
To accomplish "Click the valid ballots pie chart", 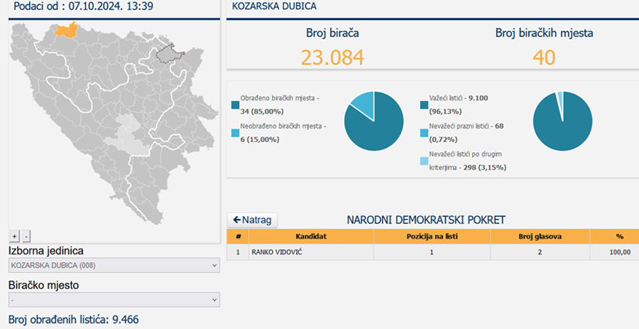I will 562,121.
